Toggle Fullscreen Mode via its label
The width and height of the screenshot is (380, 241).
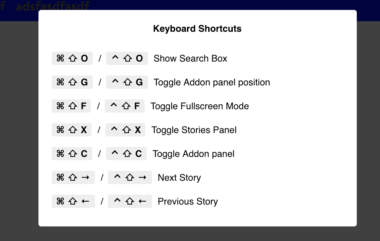200,106
